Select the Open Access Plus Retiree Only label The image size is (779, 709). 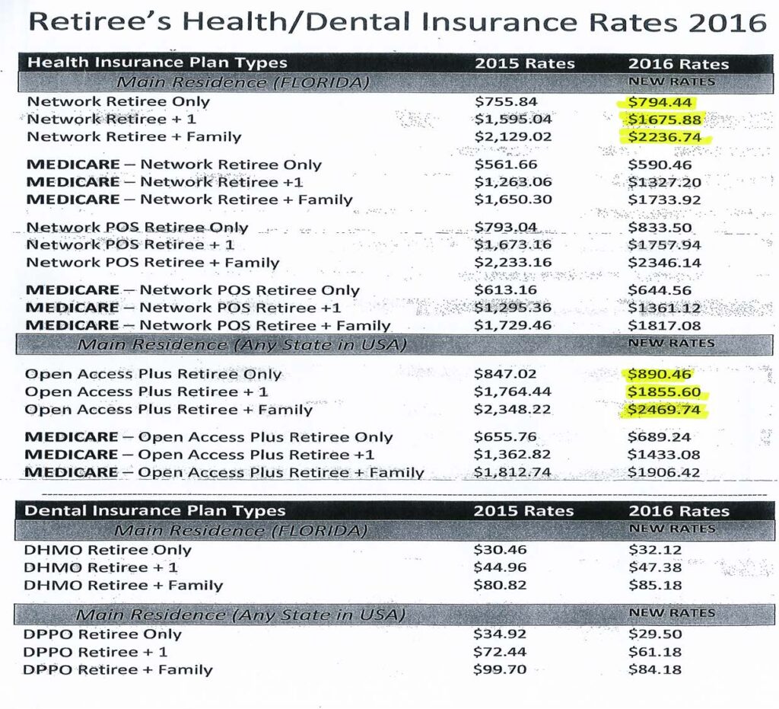pyautogui.click(x=153, y=374)
